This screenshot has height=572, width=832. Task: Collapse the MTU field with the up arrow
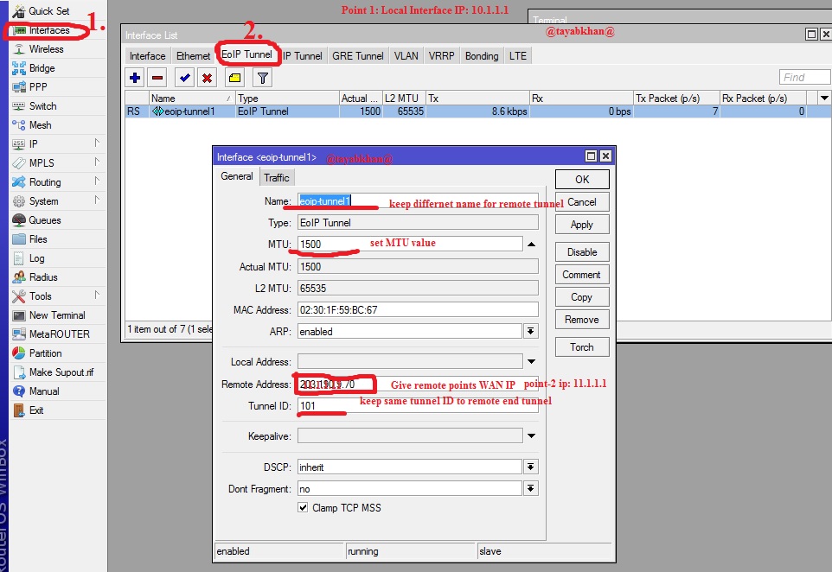531,245
